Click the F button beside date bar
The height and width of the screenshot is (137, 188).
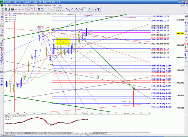tap(7, 14)
